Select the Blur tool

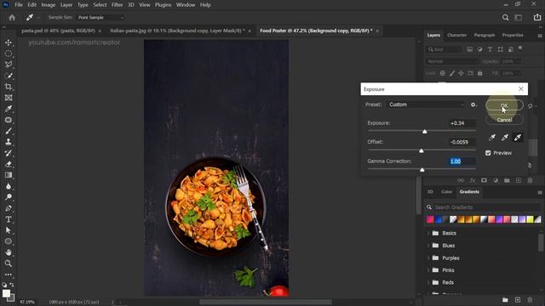9,186
